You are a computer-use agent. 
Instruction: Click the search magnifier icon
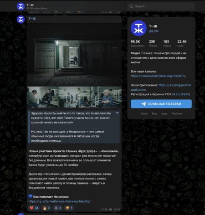[131, 6]
